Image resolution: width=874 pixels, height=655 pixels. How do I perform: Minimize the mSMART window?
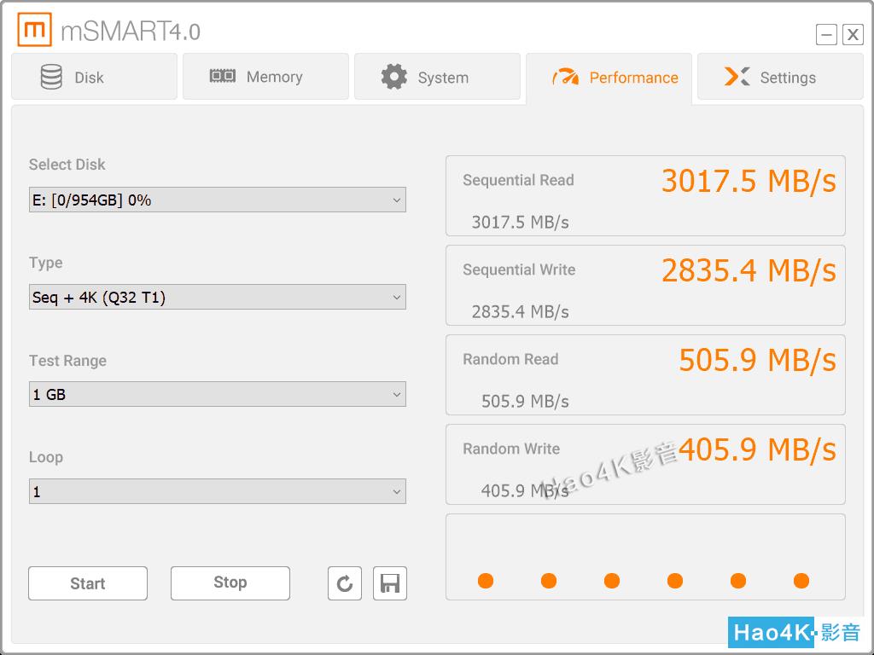tap(826, 34)
